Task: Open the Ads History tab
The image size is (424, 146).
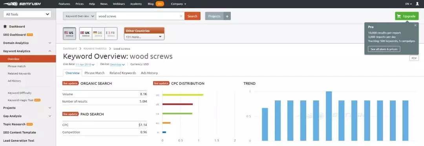Action: (149, 73)
